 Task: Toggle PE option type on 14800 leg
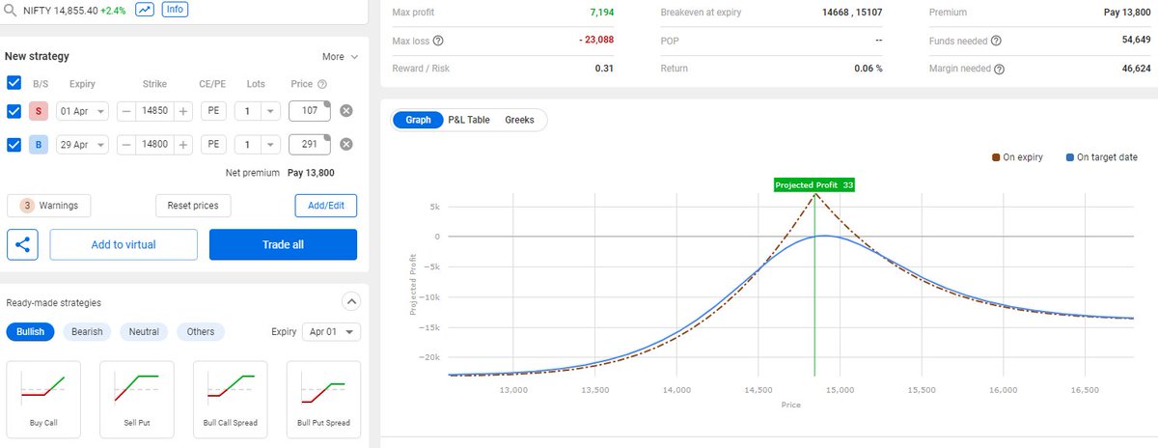(213, 145)
